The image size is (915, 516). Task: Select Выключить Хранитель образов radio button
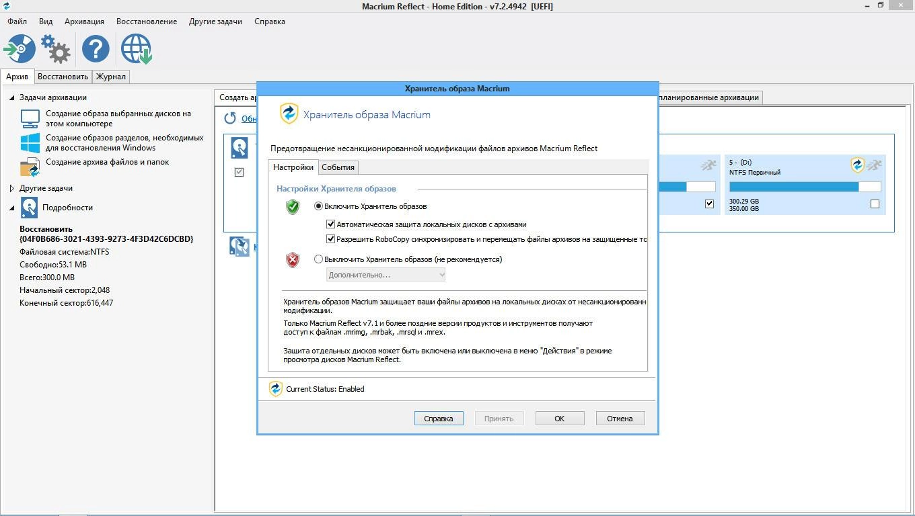319,259
